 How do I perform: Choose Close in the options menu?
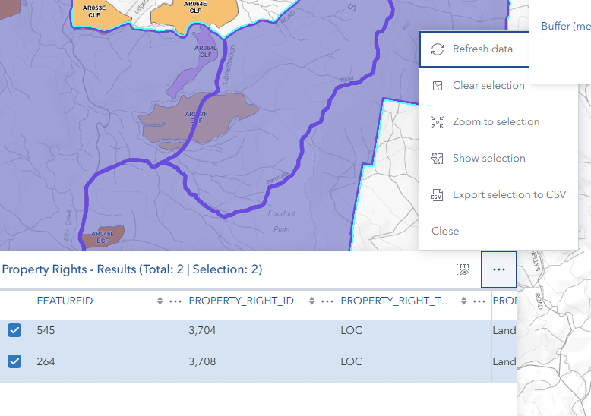click(x=445, y=232)
